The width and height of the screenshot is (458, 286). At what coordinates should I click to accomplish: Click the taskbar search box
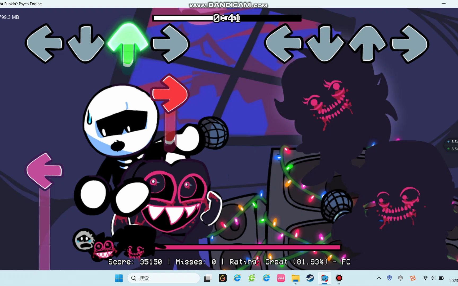pos(164,278)
